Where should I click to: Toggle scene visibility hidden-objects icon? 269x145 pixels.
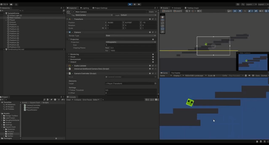[x=256, y=11]
